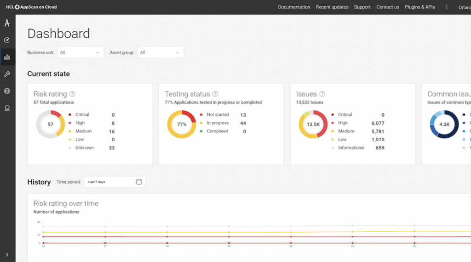Click the Common issues 4.3K donut chart
The height and width of the screenshot is (262, 471).
pyautogui.click(x=444, y=124)
